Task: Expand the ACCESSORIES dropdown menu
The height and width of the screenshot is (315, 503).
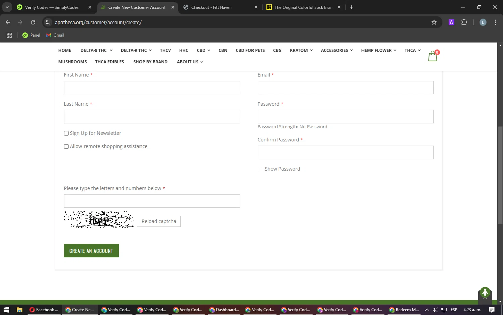Action: pyautogui.click(x=337, y=50)
